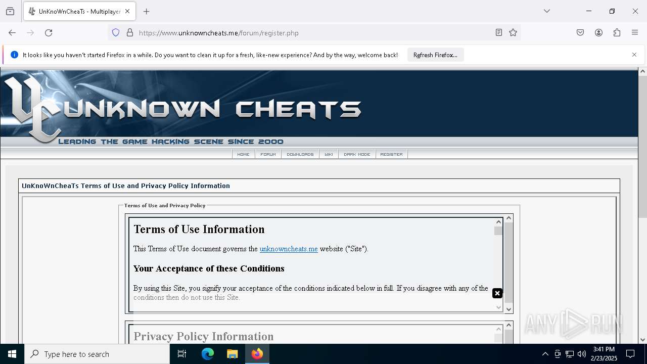Click the browser Back arrow
This screenshot has width=647, height=364.
click(12, 33)
